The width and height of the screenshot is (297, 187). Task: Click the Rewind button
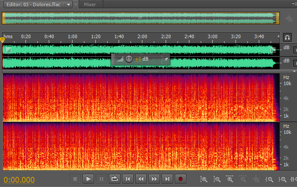(141, 179)
